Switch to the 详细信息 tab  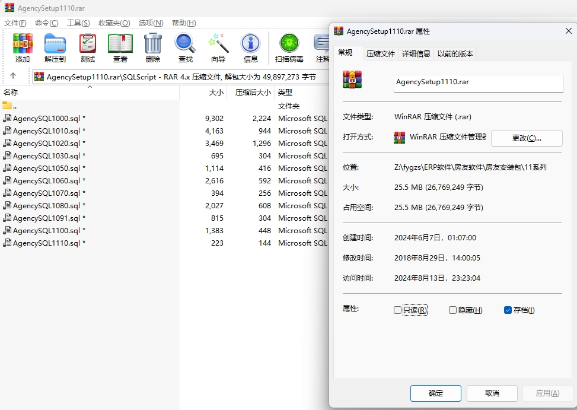416,54
